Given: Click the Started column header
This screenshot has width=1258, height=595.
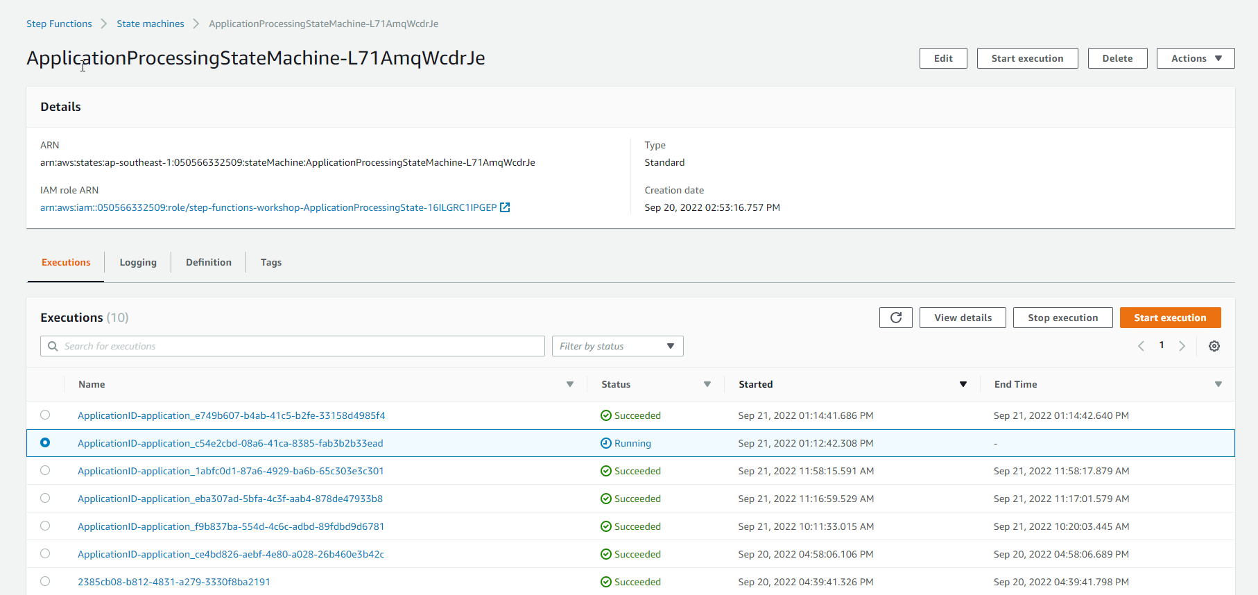Looking at the screenshot, I should pyautogui.click(x=755, y=384).
